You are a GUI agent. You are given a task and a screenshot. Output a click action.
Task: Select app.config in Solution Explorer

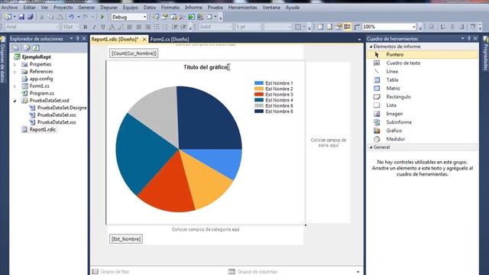(41, 79)
